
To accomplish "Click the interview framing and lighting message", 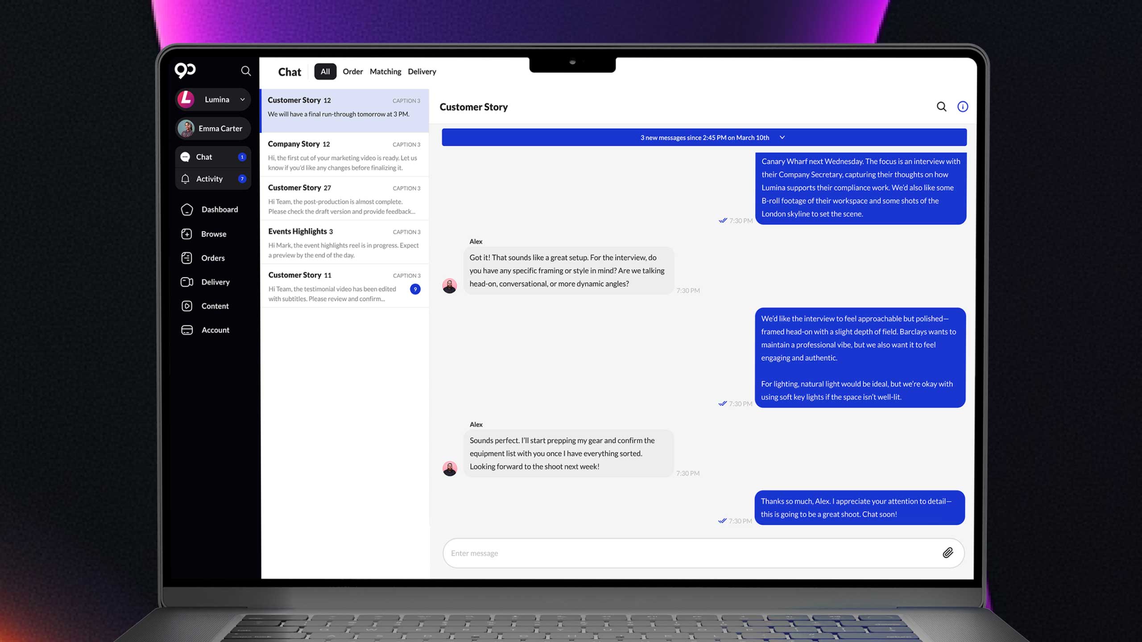I will click(x=861, y=358).
